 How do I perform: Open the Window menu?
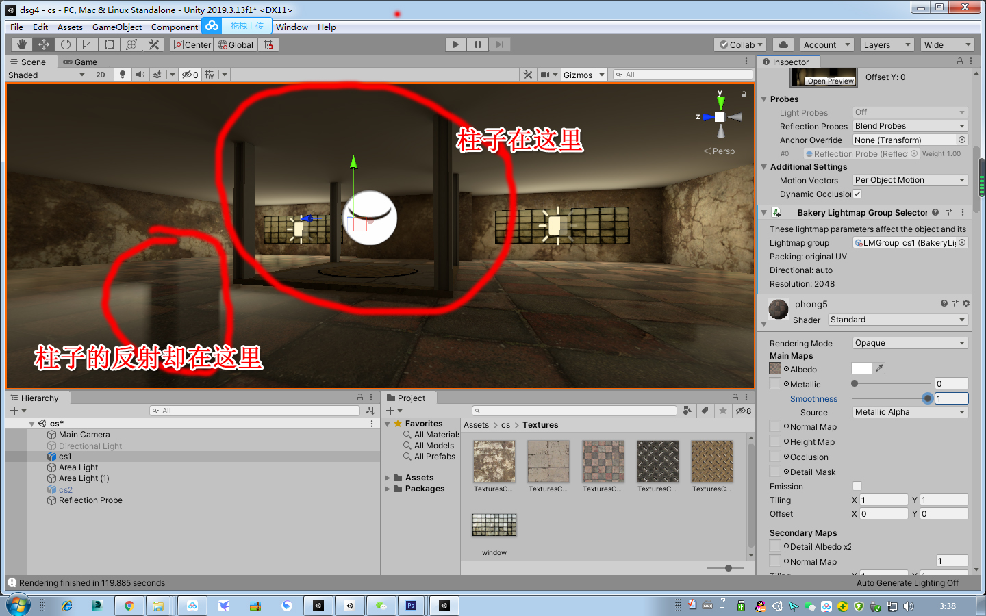(292, 27)
